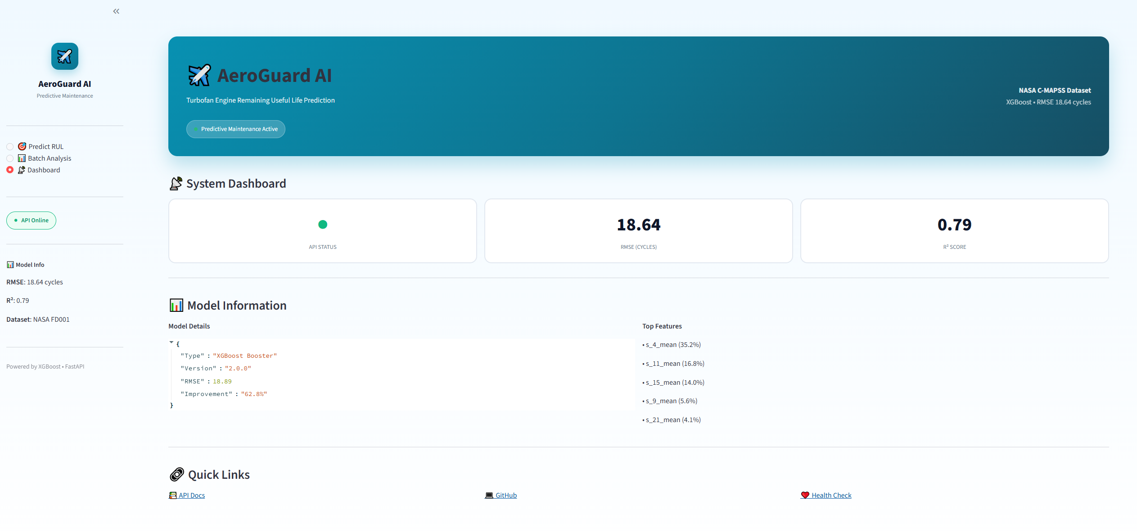Collapse the JSON in Model Details
This screenshot has width=1137, height=531.
pyautogui.click(x=171, y=342)
